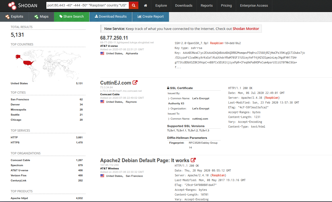The height and width of the screenshot is (202, 332).
Task: Open the Reports menu item
Action: pos(206,5)
